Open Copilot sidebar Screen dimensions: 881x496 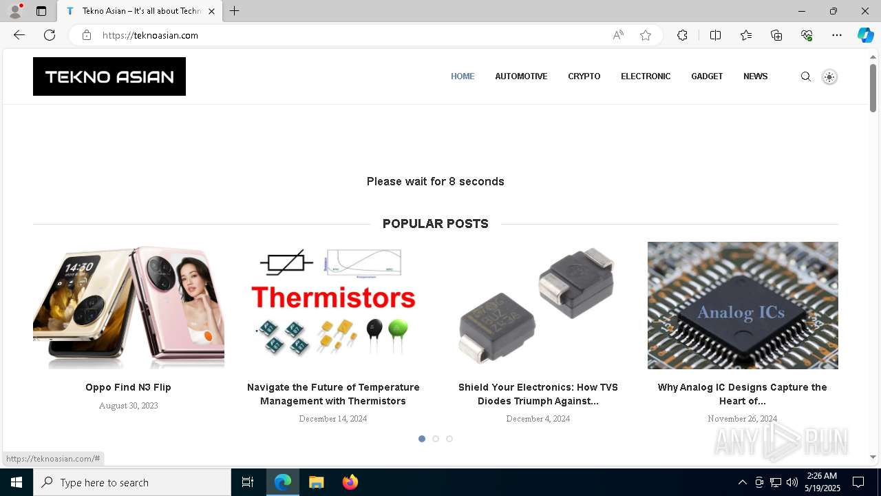coord(865,35)
